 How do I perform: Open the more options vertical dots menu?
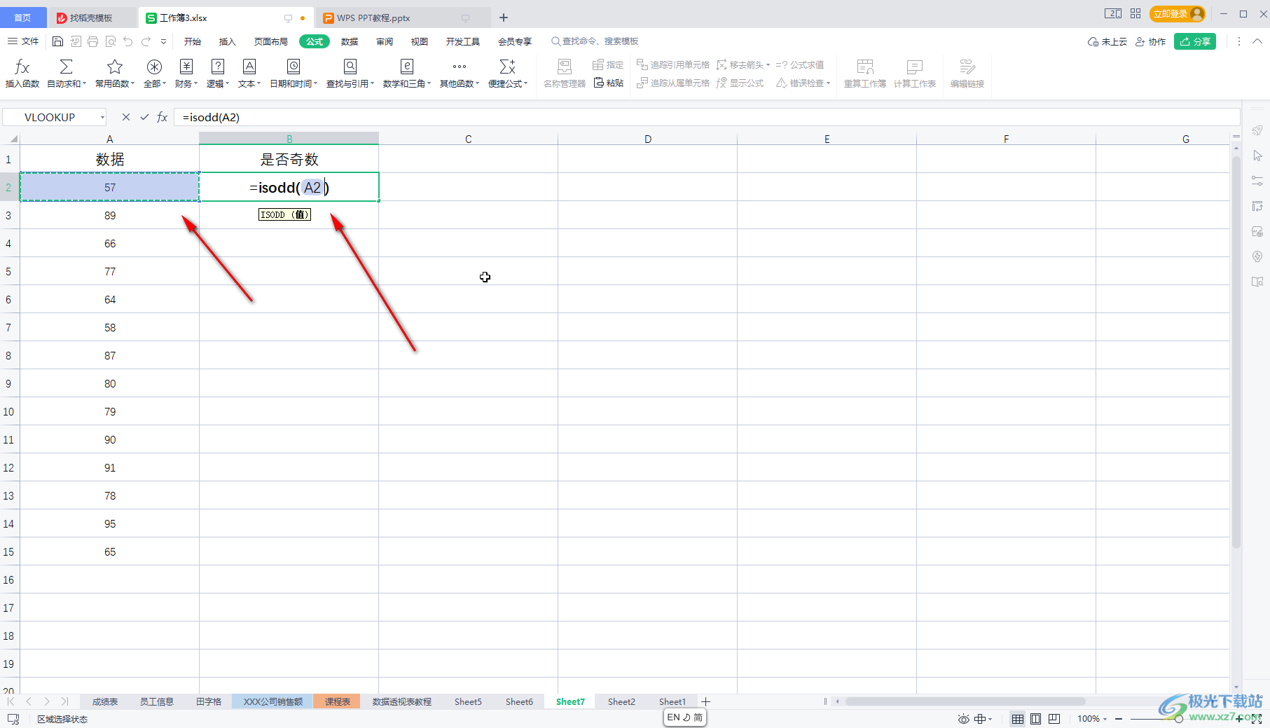pyautogui.click(x=1238, y=41)
